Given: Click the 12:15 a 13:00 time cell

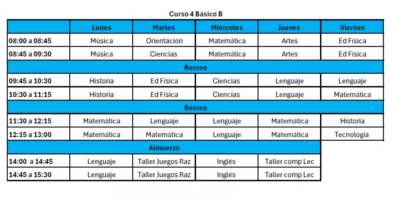Looking at the screenshot, I should [x=38, y=134].
